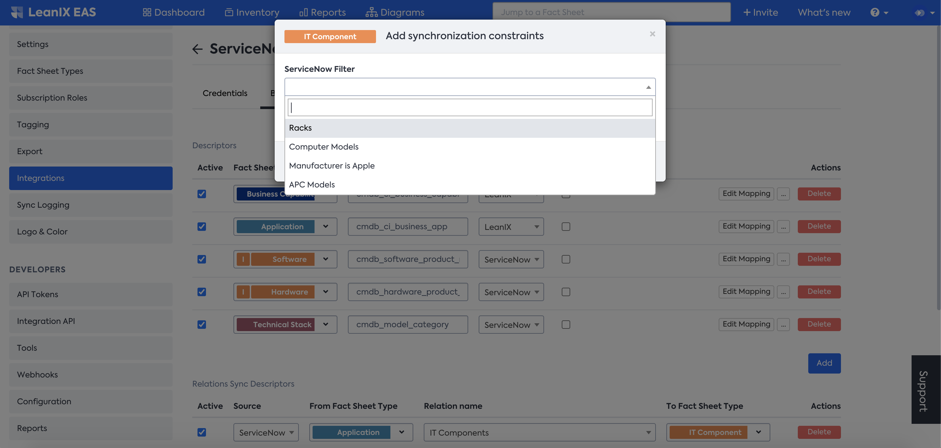
Task: Open more options for Technical Stack row
Action: (783, 324)
